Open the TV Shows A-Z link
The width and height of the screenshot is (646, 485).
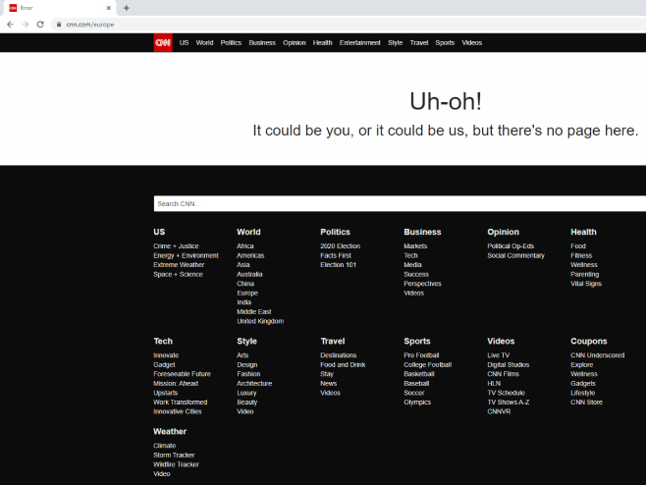pyautogui.click(x=509, y=403)
